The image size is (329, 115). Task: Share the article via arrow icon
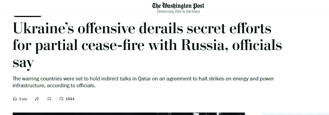(37, 99)
